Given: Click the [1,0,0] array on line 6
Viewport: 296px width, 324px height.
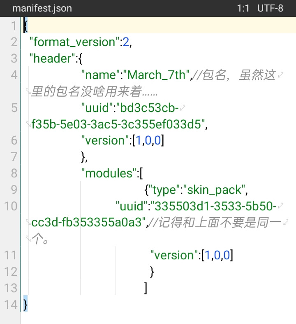Looking at the screenshot, I should click(x=148, y=140).
